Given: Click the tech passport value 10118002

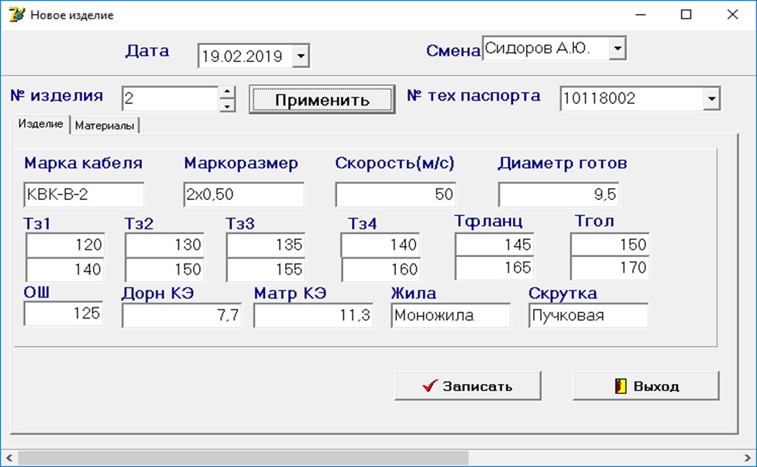Looking at the screenshot, I should [599, 98].
